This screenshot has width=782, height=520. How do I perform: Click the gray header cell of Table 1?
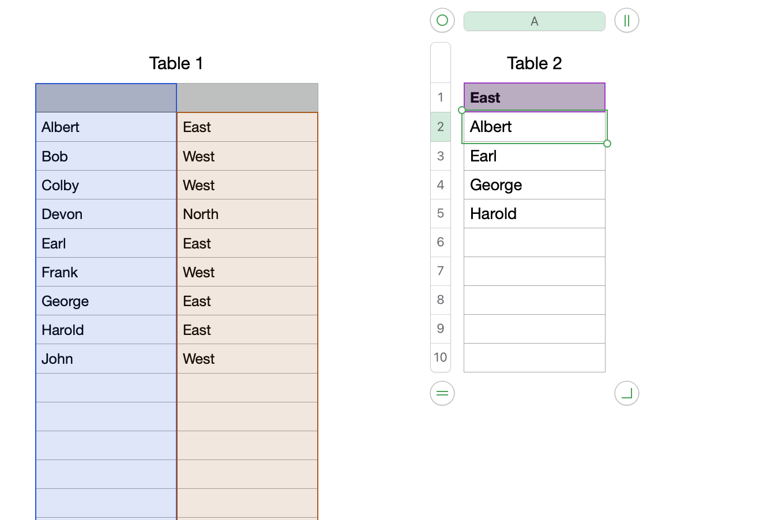click(x=247, y=98)
